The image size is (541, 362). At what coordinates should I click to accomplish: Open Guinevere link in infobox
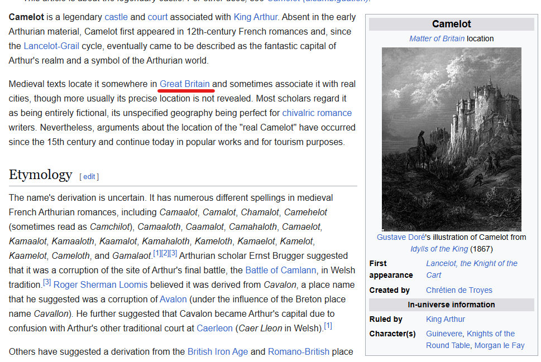click(x=444, y=334)
